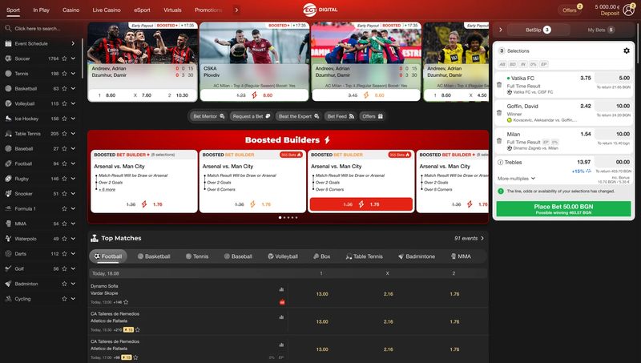Viewport: 641px width, 363px height.
Task: Click the live stream icon for Dynamo Sofia
Action: [x=282, y=302]
